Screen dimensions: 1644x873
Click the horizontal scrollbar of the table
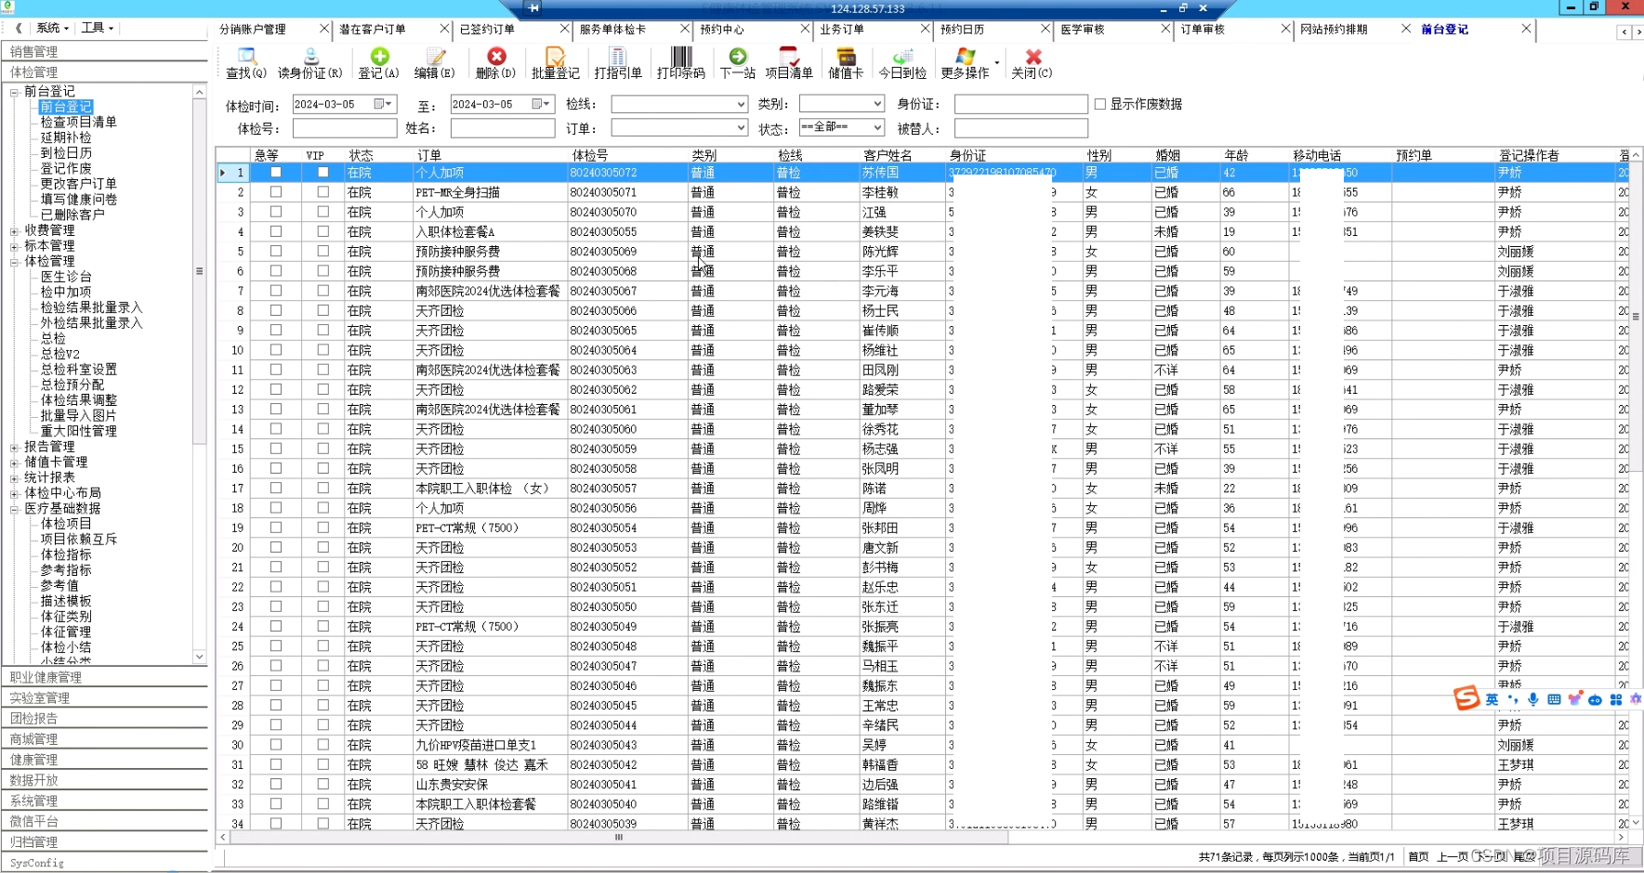coord(619,837)
